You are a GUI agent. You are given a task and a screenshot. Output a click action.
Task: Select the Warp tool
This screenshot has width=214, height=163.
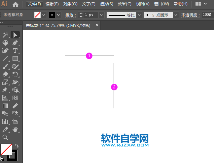point(15,82)
